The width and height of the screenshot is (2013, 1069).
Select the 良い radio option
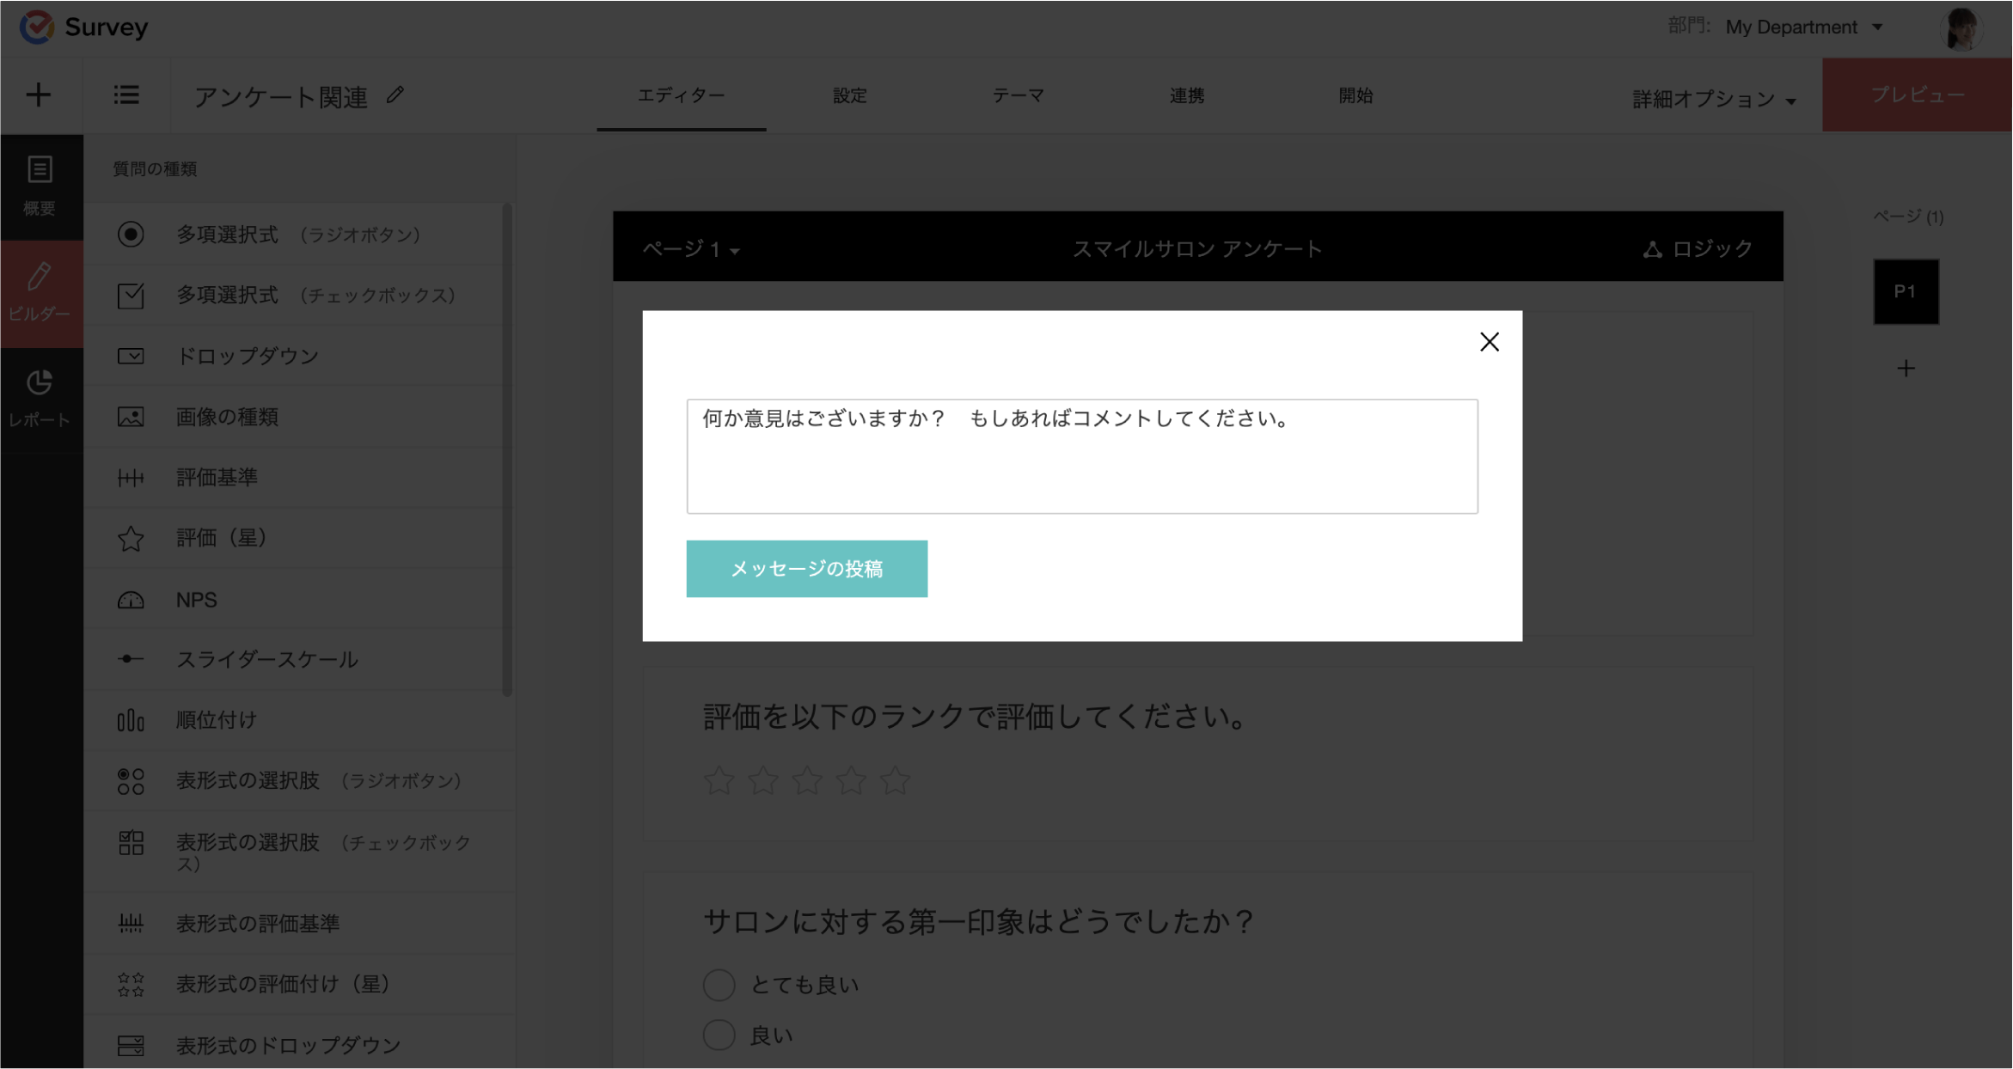tap(719, 1035)
